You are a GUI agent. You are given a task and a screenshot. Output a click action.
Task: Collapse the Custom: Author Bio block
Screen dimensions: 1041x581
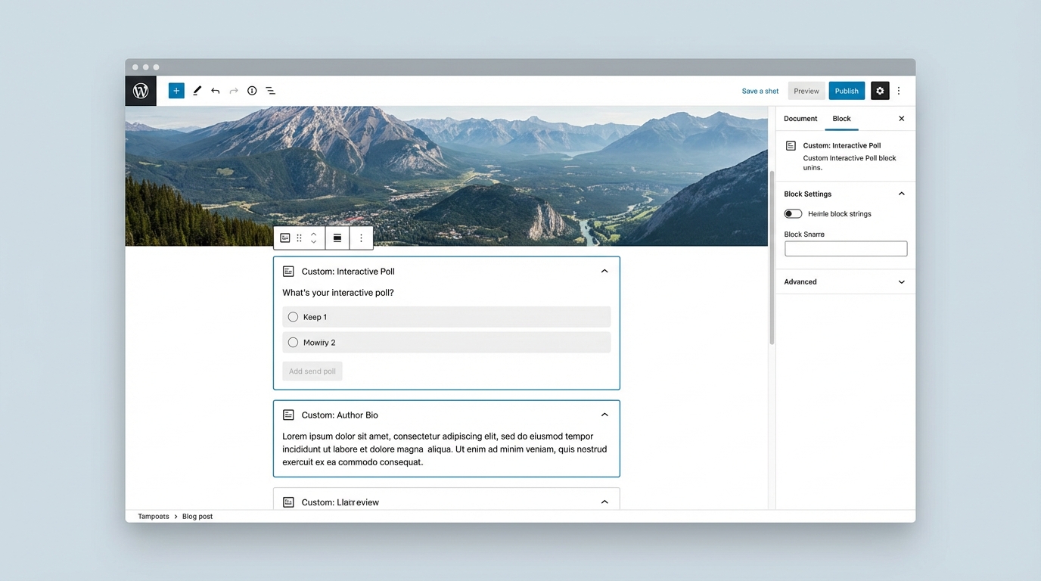coord(604,415)
